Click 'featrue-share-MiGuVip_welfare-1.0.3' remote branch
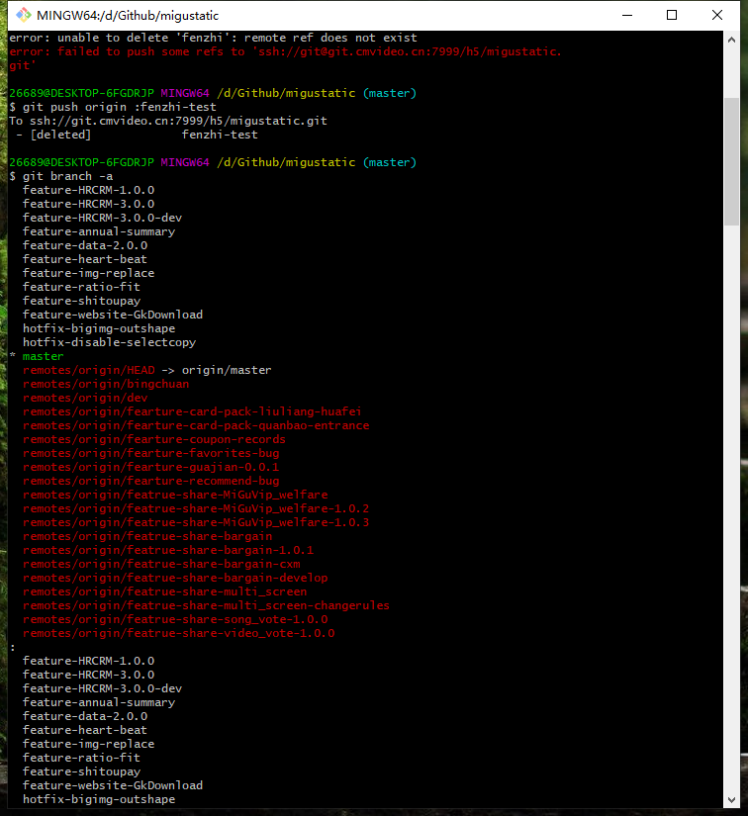The image size is (748, 816). [196, 522]
